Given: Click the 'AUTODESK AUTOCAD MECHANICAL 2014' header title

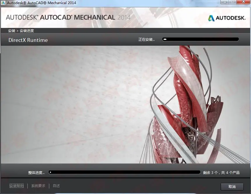Looking at the screenshot, I should pyautogui.click(x=68, y=17).
